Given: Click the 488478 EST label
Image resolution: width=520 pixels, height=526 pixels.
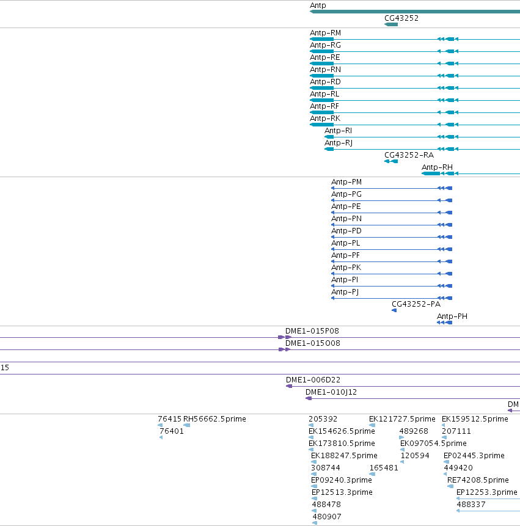Looking at the screenshot, I should click(x=326, y=505).
